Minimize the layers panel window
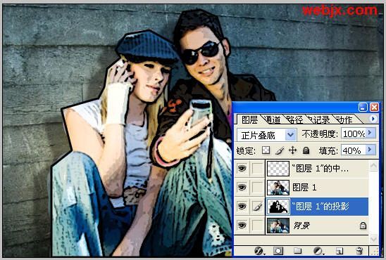This screenshot has height=260, width=386. point(363,108)
